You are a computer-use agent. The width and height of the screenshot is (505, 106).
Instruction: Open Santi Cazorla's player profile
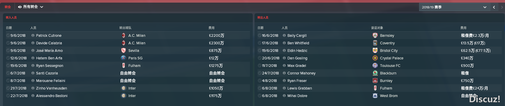pyautogui.click(x=47, y=73)
